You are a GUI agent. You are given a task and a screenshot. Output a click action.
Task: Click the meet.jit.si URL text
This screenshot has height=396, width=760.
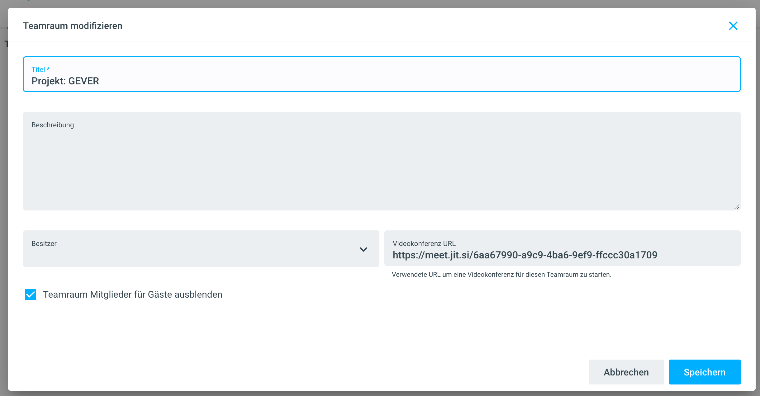pos(525,255)
